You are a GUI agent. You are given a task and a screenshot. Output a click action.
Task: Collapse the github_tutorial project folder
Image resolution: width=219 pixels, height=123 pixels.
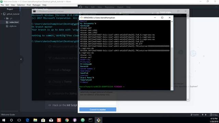1,14
